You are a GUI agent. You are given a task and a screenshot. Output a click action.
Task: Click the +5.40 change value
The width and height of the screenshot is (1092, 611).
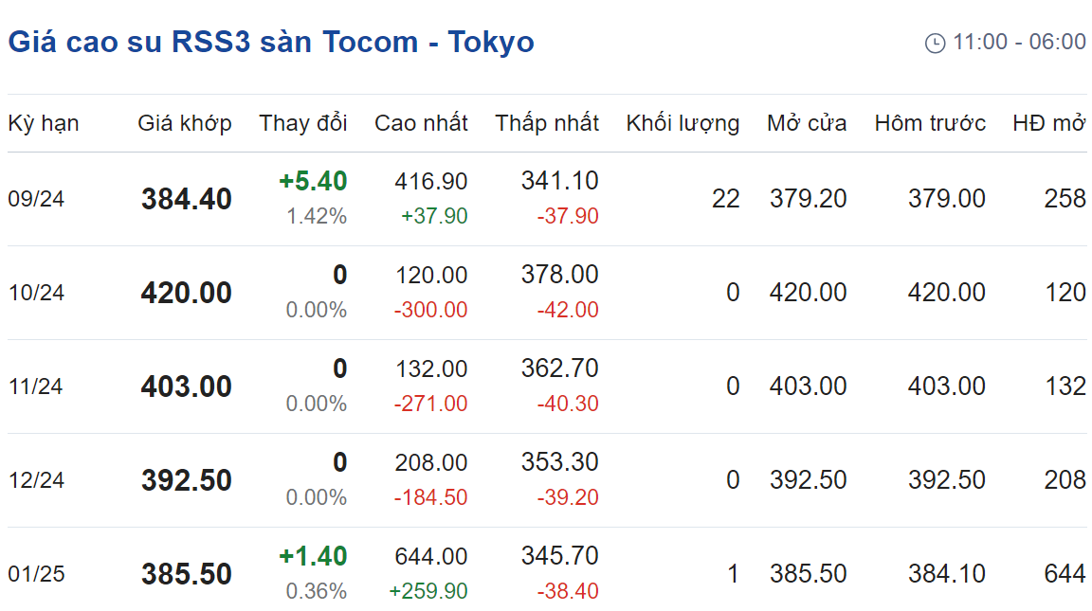coord(313,181)
